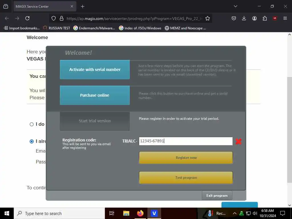Expand the list all tabs dropdown
The width and height of the screenshot is (292, 219).
point(235,6)
